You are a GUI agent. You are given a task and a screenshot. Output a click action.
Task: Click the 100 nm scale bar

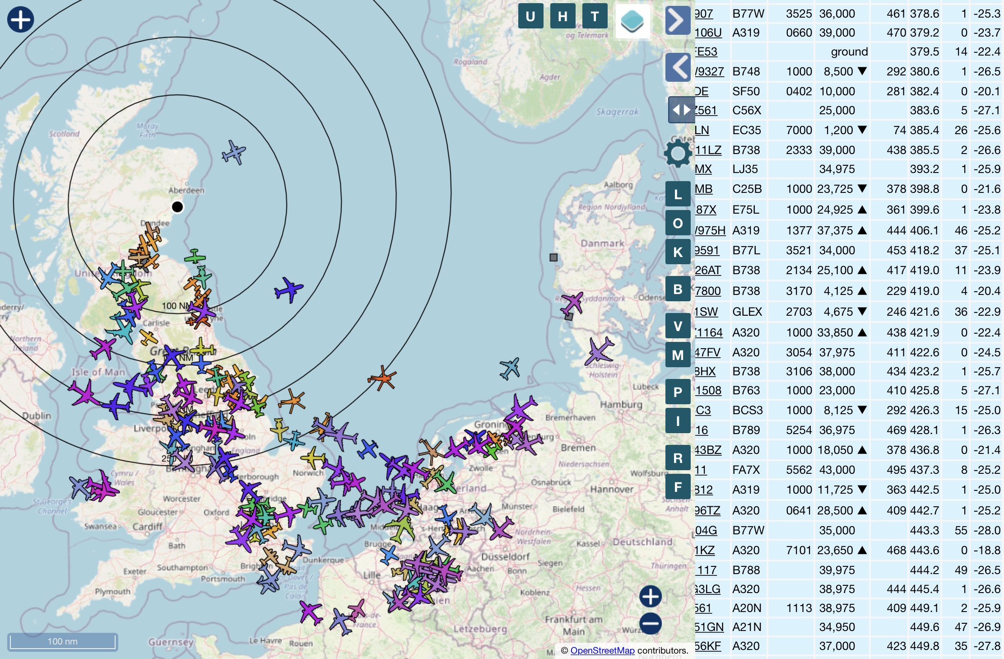[63, 641]
